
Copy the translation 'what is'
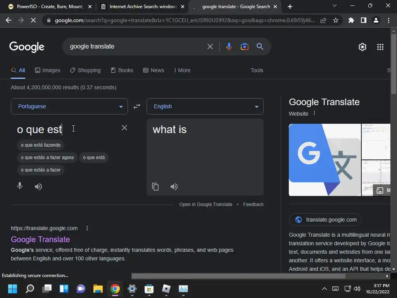(155, 187)
